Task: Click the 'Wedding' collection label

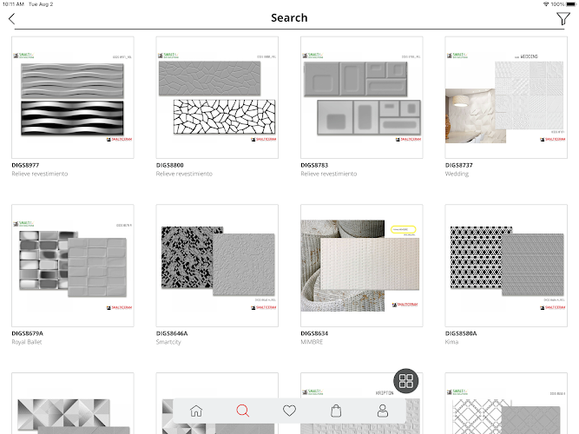Action: pos(457,174)
